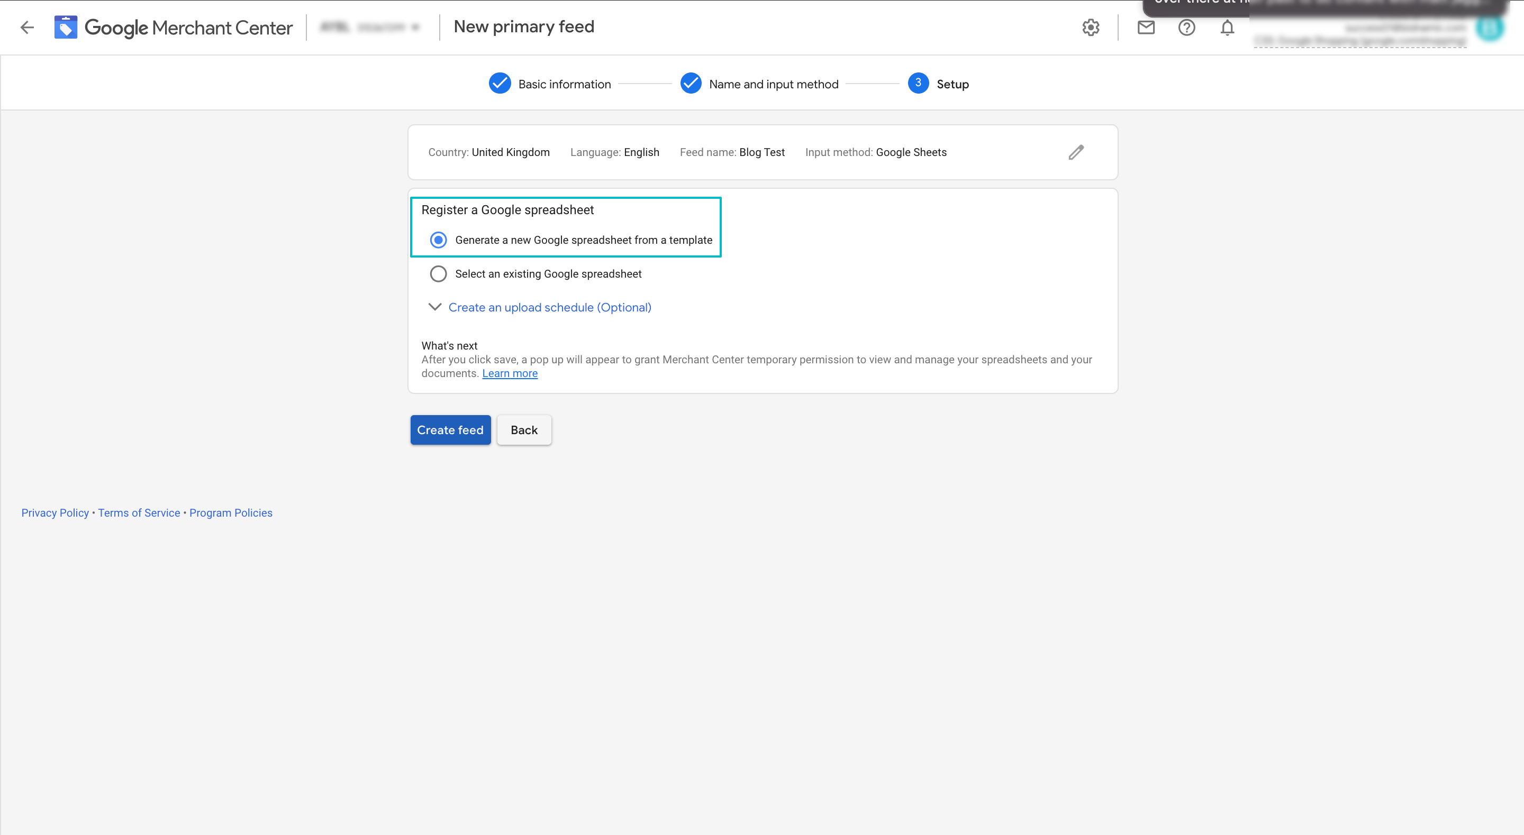Image resolution: width=1524 pixels, height=835 pixels.
Task: Open the Learn more link
Action: pos(510,373)
